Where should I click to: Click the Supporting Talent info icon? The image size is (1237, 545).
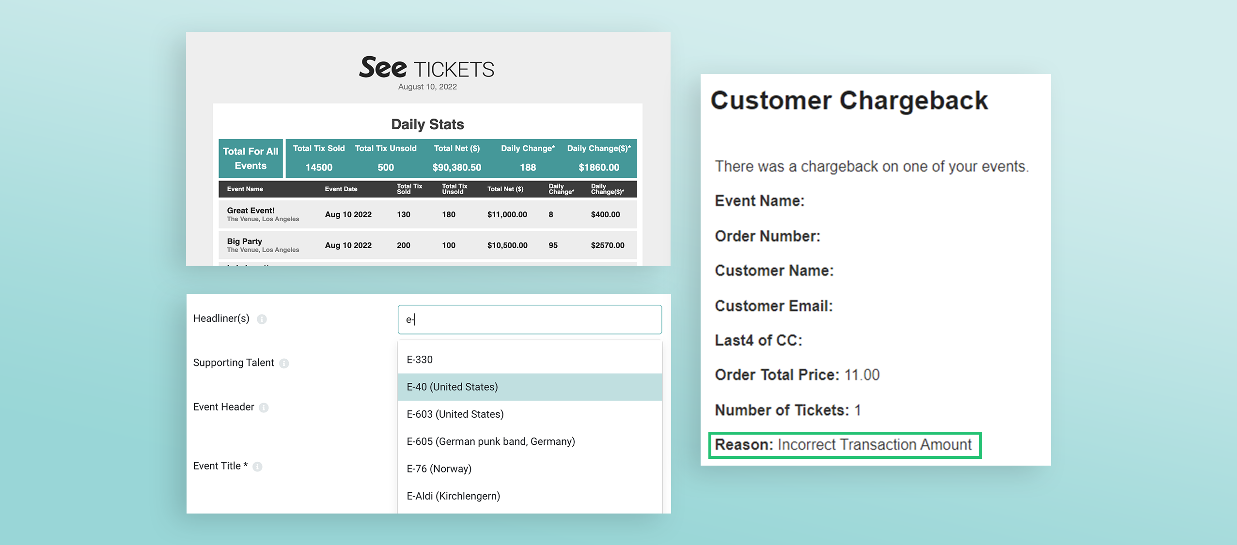[x=284, y=363]
